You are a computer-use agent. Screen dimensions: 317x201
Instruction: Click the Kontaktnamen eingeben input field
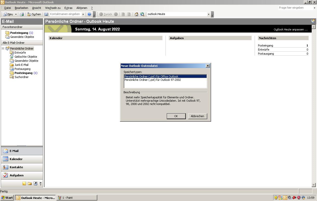click(x=65, y=14)
